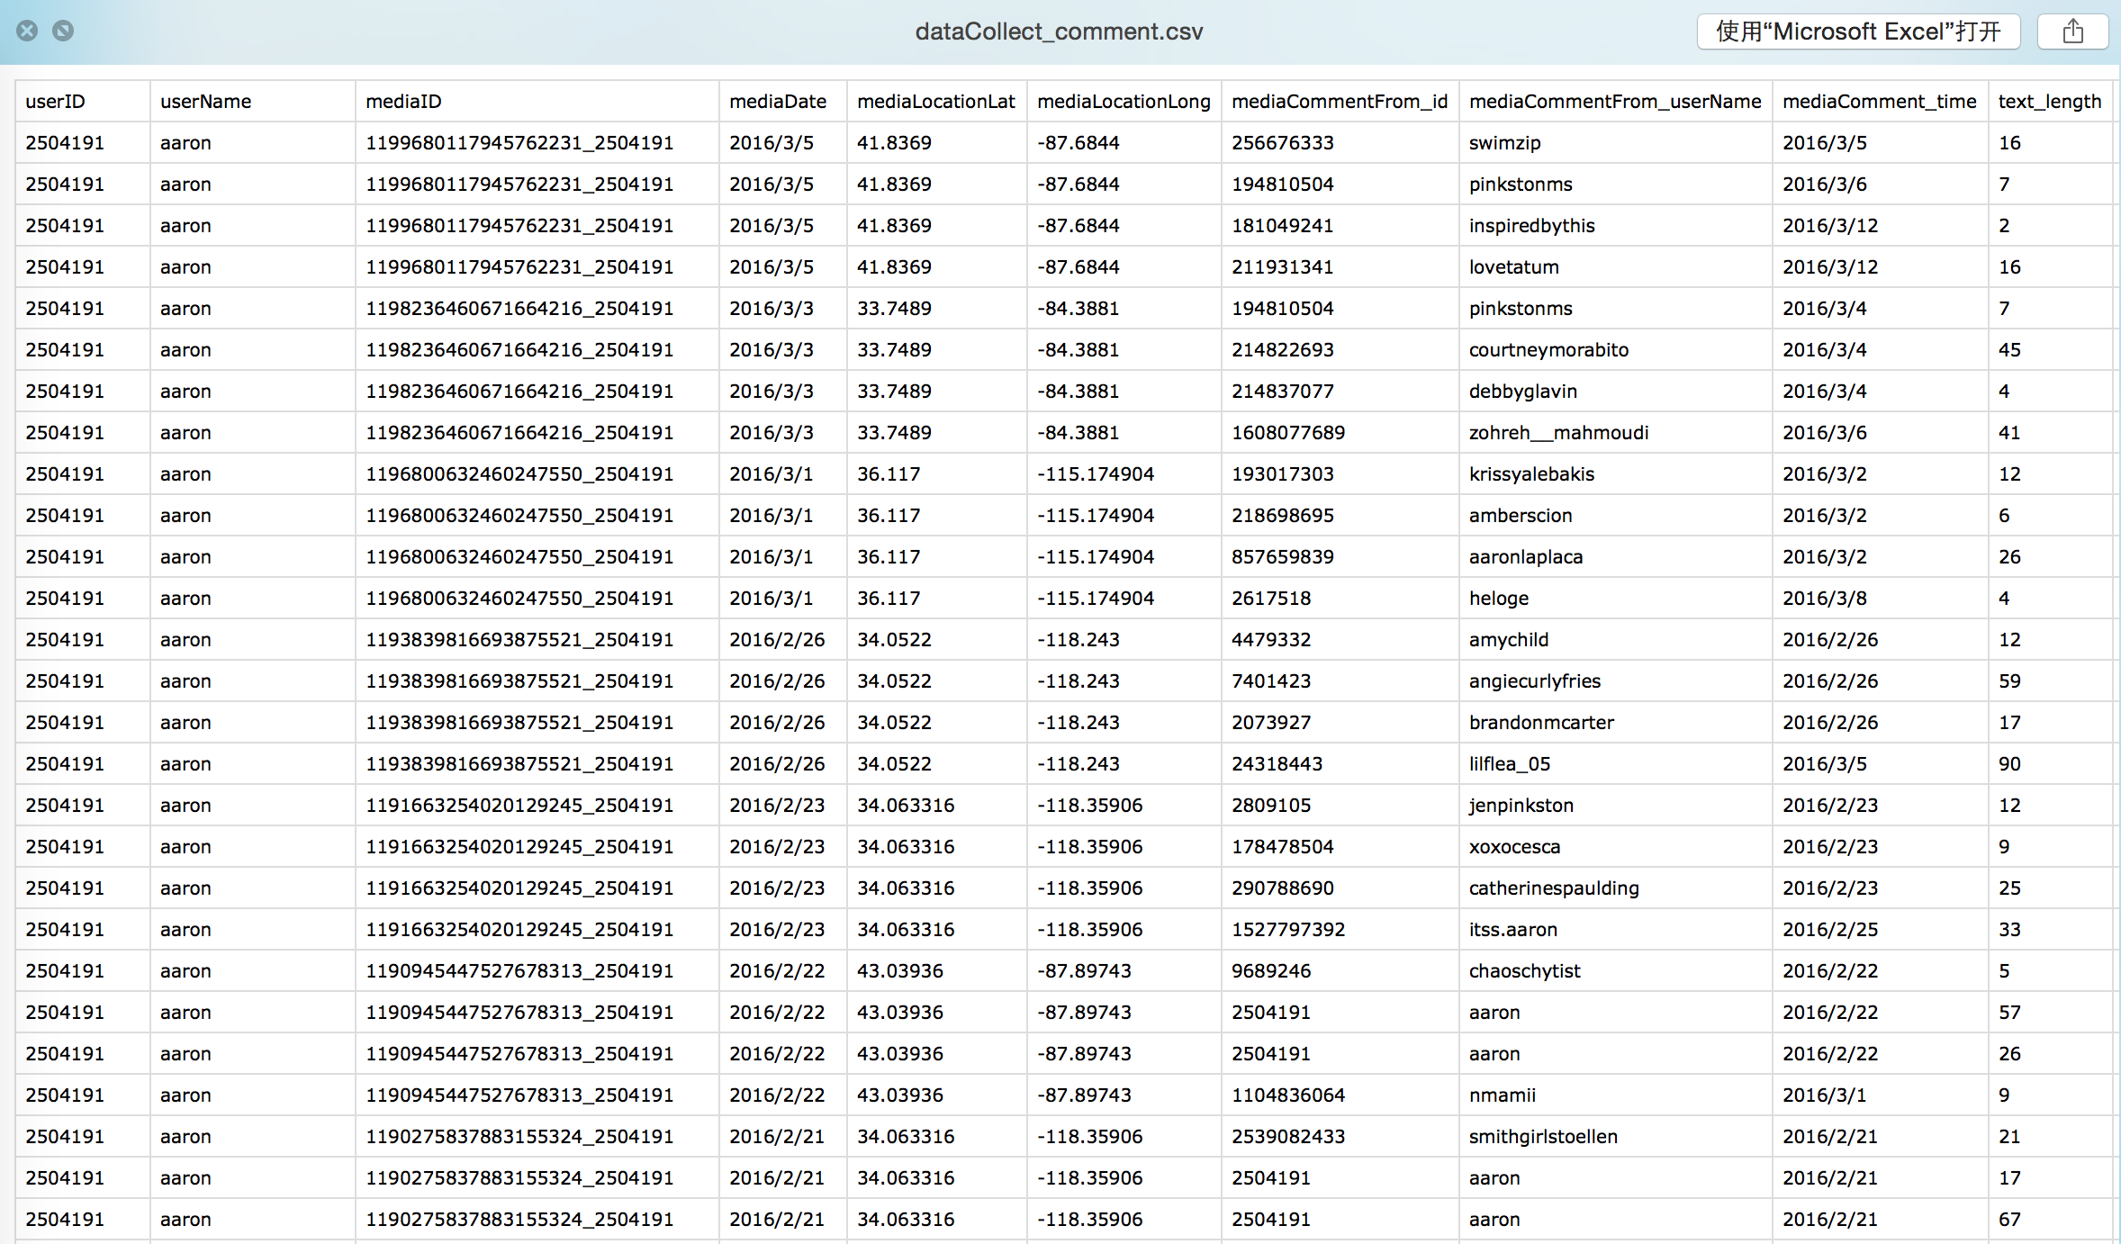Close the Quick Look preview window
The image size is (2121, 1244).
point(28,31)
